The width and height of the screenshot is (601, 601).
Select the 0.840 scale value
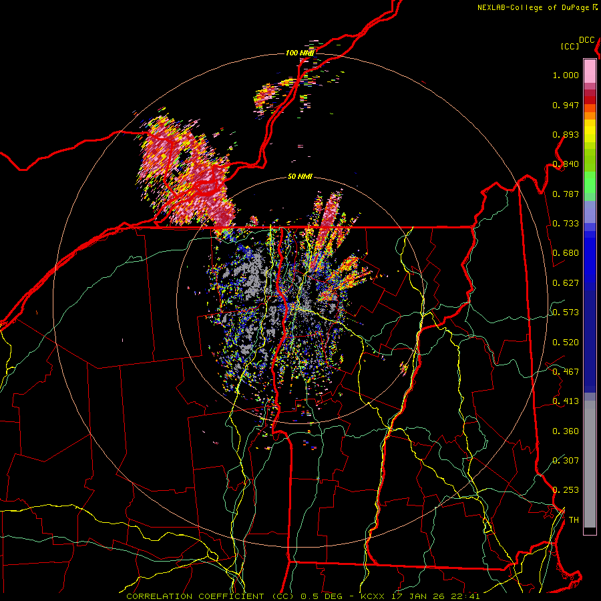[566, 164]
